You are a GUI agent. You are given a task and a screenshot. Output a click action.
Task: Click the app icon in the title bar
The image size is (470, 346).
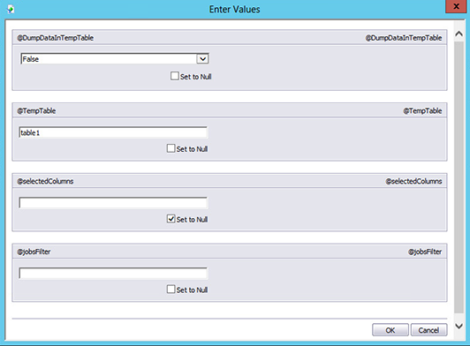11,10
